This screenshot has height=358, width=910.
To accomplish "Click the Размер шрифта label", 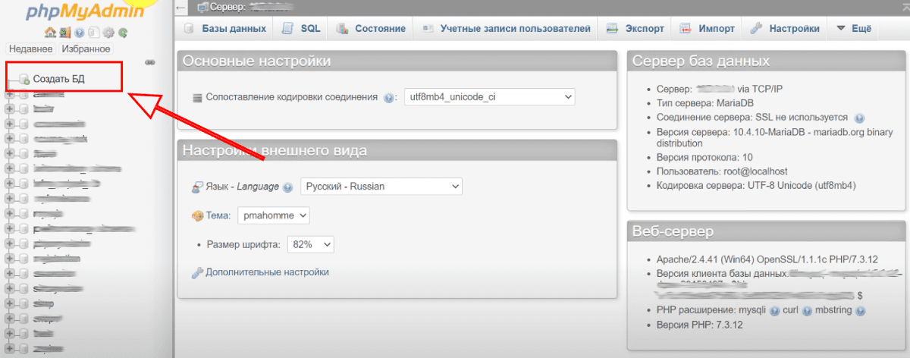I will tap(243, 245).
